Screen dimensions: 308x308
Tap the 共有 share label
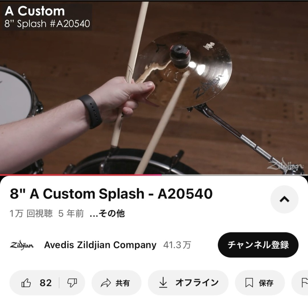(x=123, y=283)
